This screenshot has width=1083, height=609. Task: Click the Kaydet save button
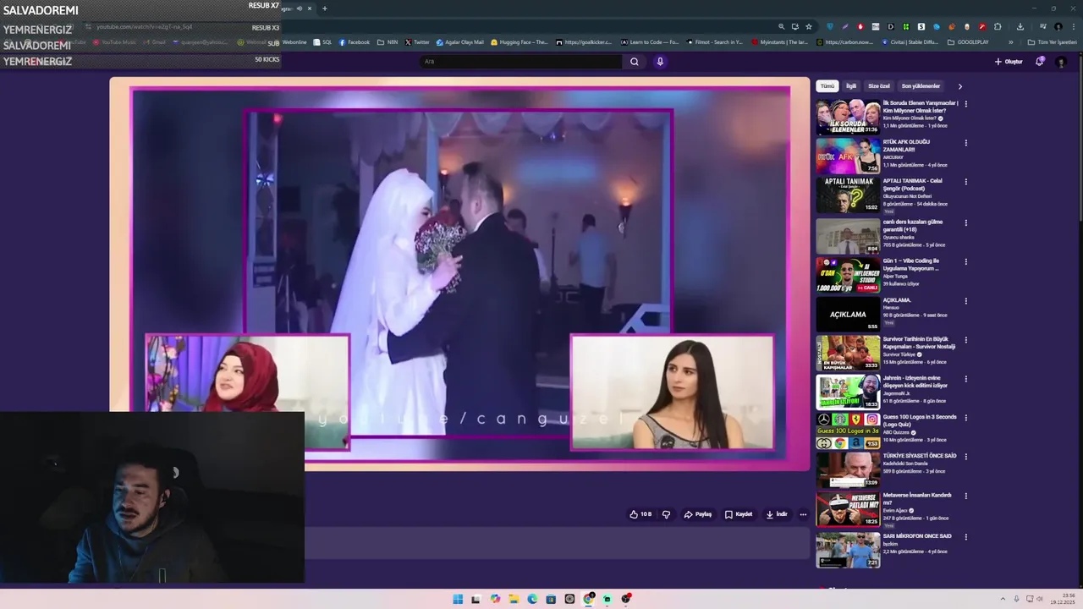[x=739, y=514]
